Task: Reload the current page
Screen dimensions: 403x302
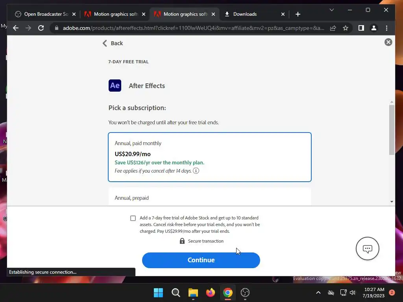Action: 41,28
